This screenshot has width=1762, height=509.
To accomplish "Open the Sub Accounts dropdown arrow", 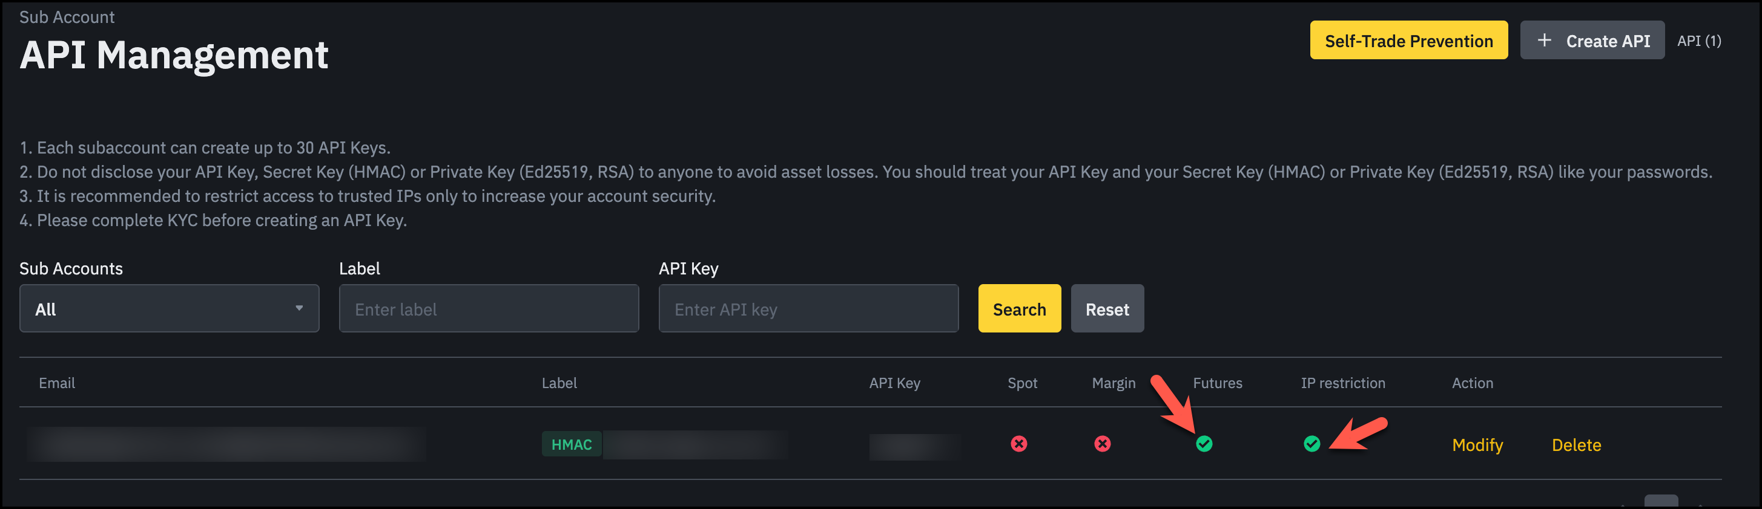I will [299, 309].
